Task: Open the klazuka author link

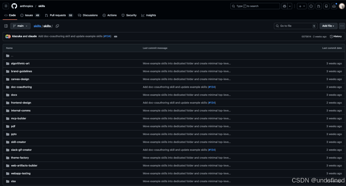Action: [17, 36]
